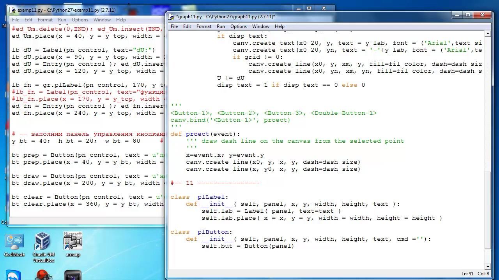Click 'self.lab = Label( panel, text=text )' line
This screenshot has height=280, width=499.
coord(271,211)
